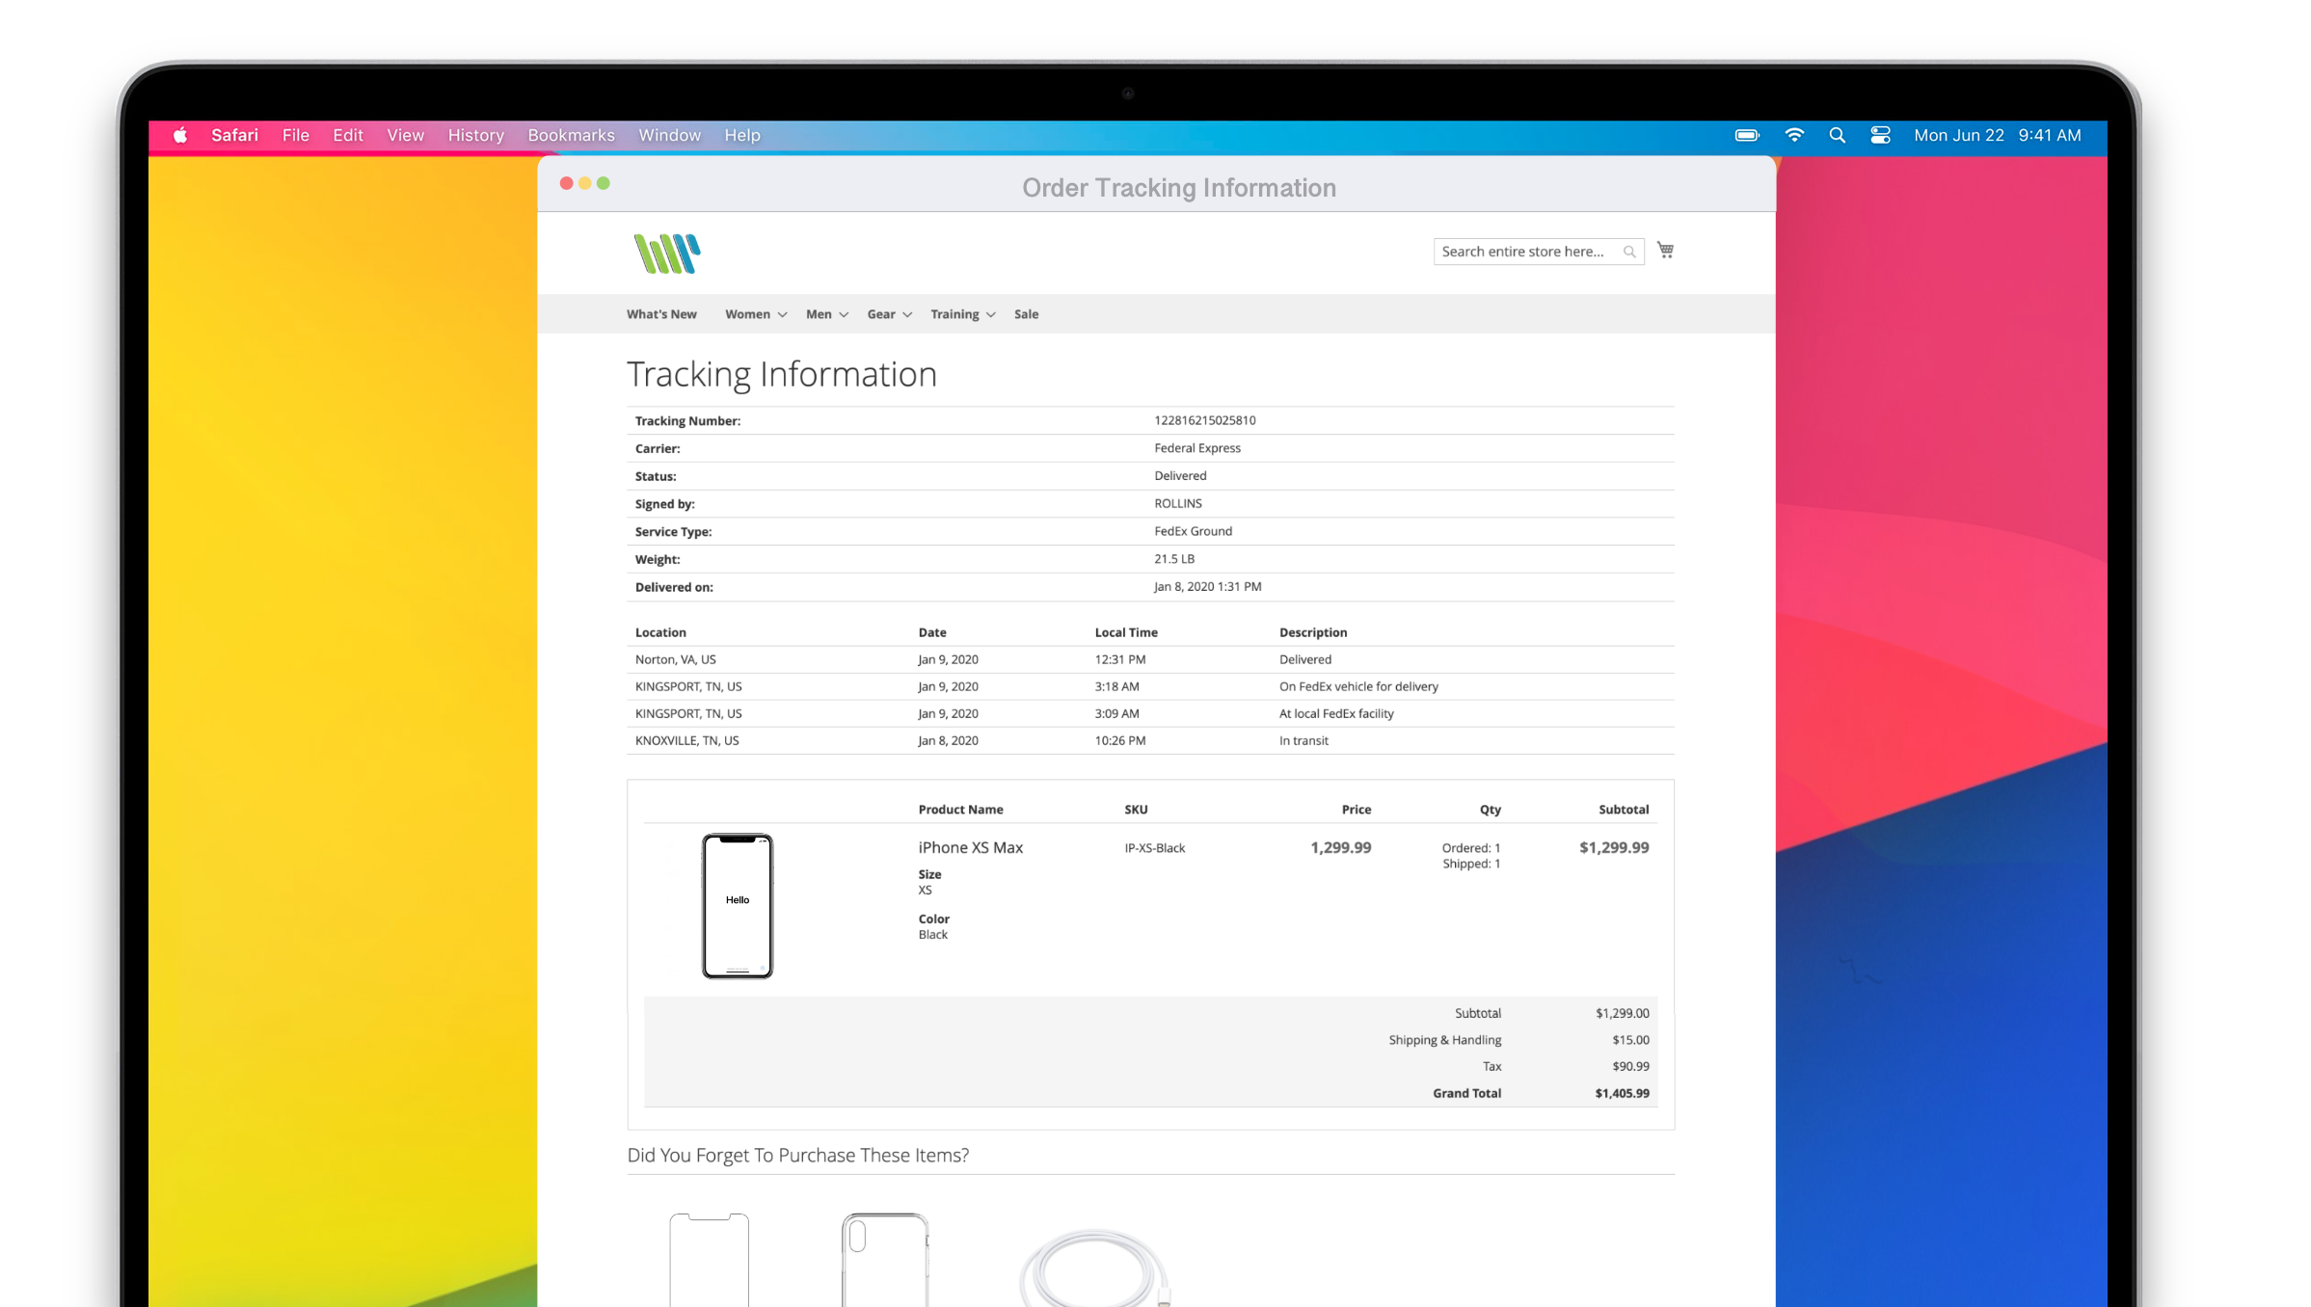Close the Order Tracking Information window
2311x1307 pixels.
(566, 183)
